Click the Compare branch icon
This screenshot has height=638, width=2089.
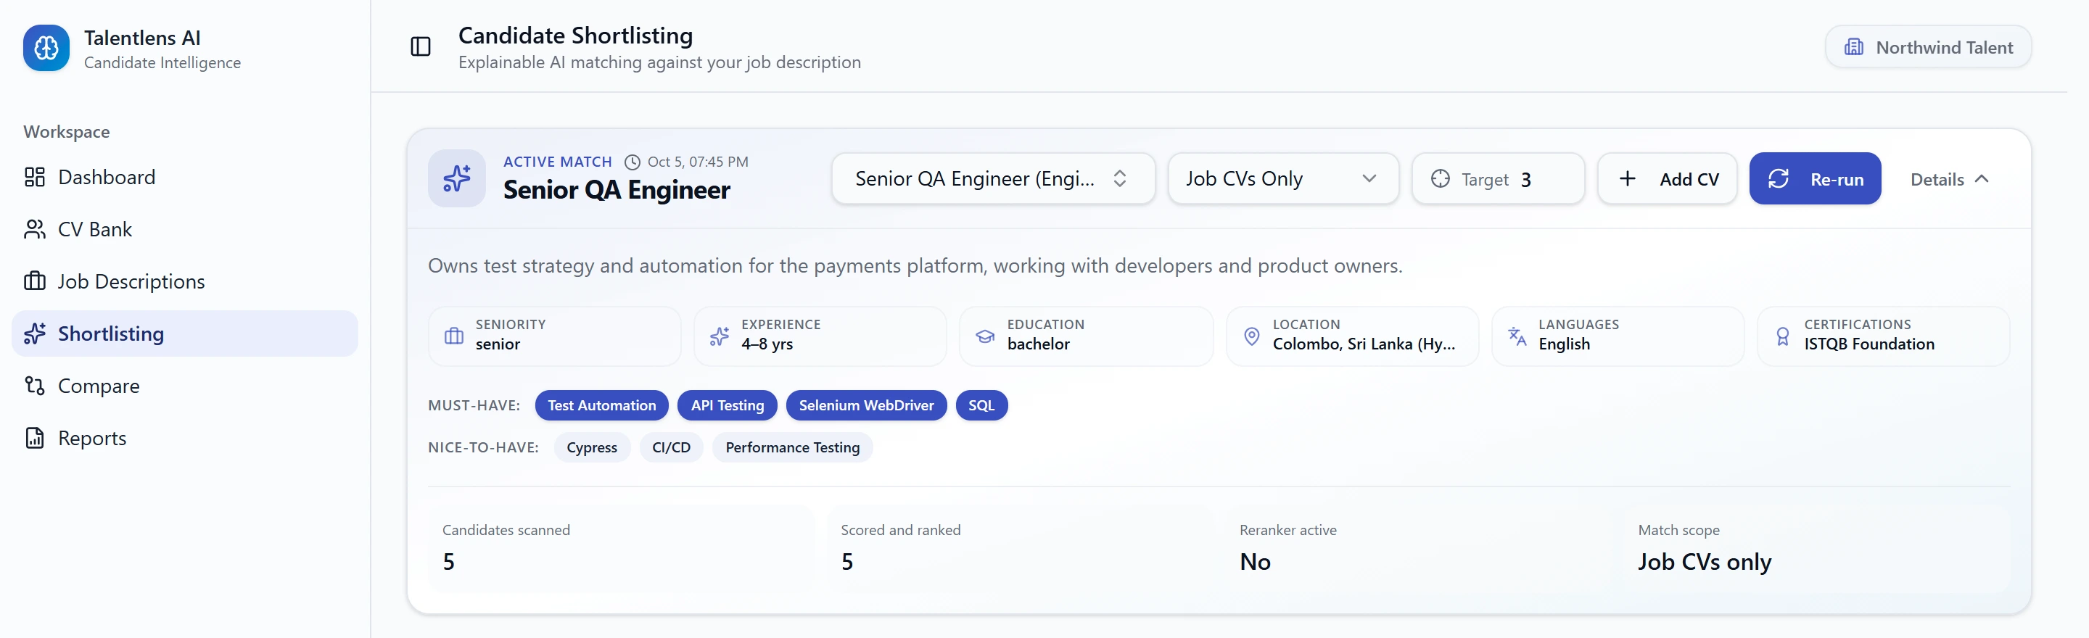tap(35, 386)
